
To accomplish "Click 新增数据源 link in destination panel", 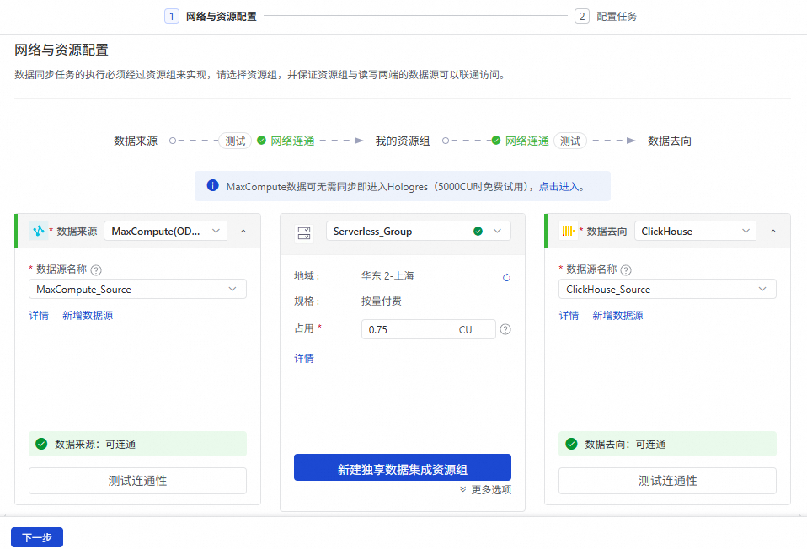I will click(x=617, y=316).
